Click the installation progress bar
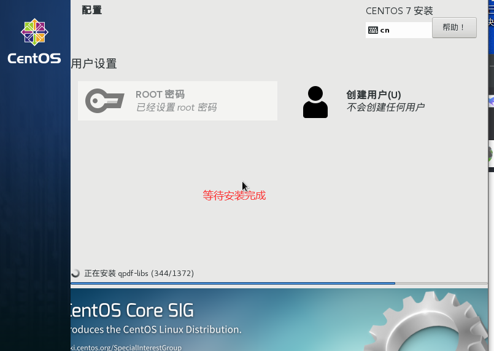This screenshot has width=494, height=351. pos(279,283)
